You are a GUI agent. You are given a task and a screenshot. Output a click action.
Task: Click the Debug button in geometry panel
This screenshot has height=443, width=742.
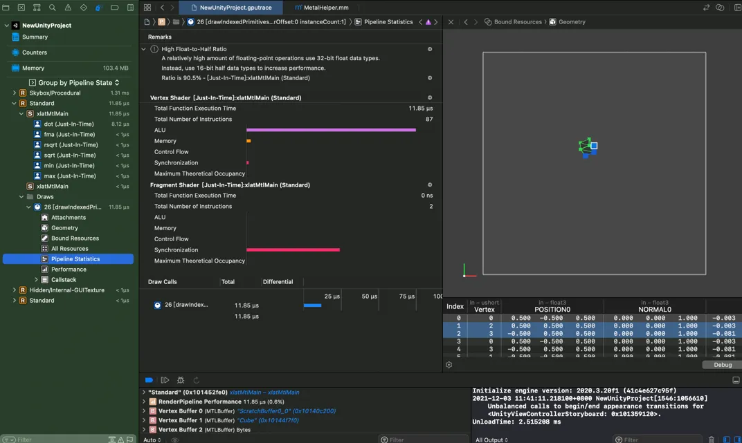click(722, 365)
